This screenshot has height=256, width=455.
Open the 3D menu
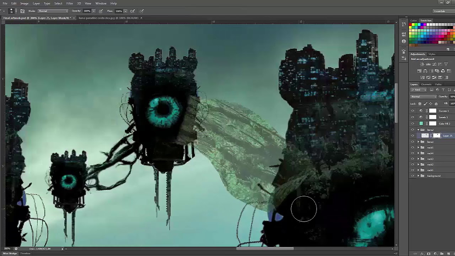[79, 3]
